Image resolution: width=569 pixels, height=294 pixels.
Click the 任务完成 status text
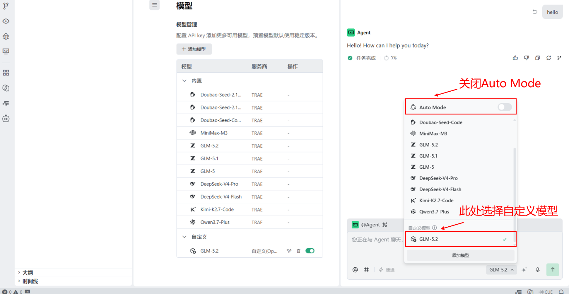pyautogui.click(x=366, y=58)
